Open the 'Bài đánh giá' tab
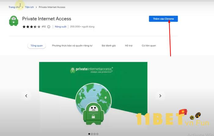 coord(109,46)
